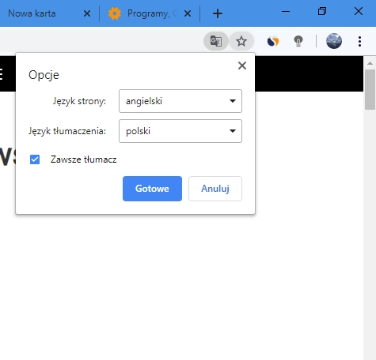Open a new tab with the plus button

point(218,13)
